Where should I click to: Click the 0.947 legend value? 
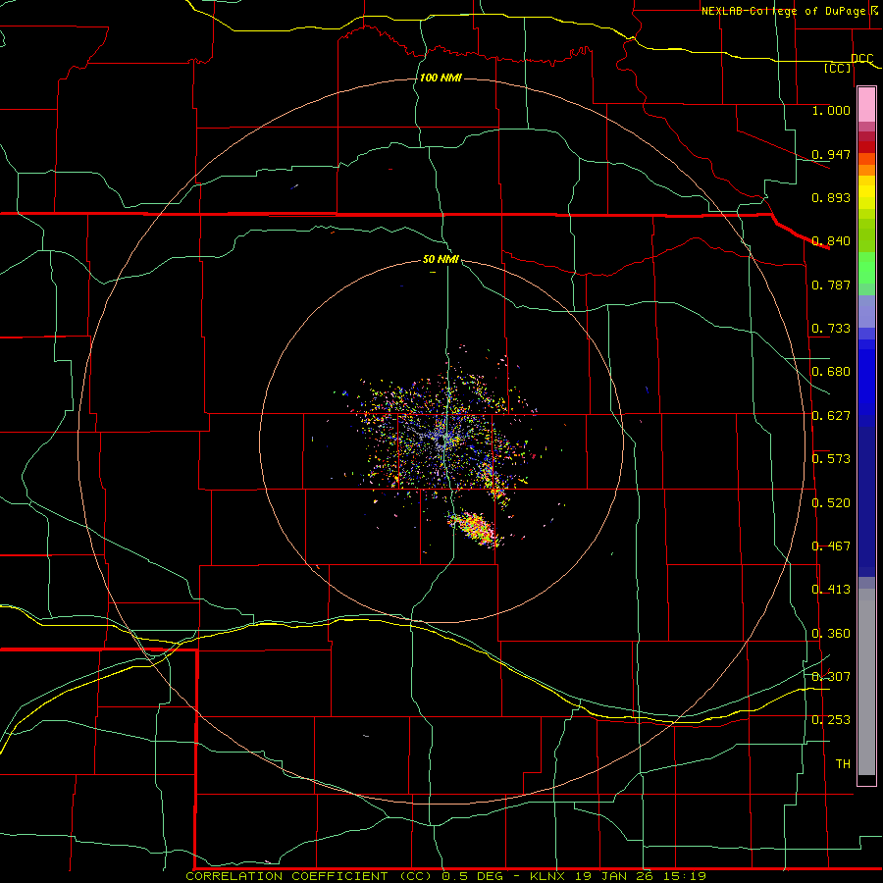click(x=831, y=154)
